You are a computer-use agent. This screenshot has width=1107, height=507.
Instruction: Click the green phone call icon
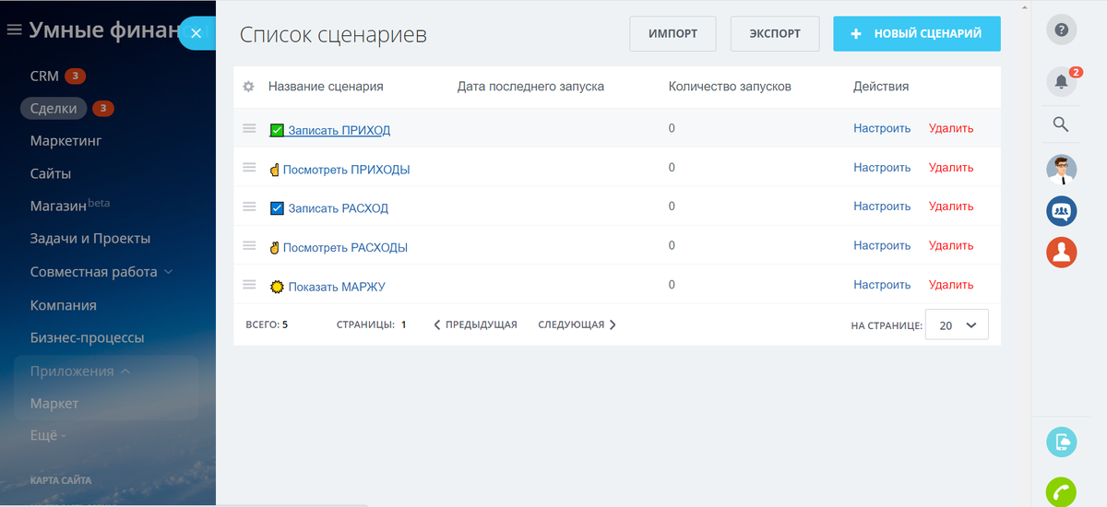pos(1061,492)
